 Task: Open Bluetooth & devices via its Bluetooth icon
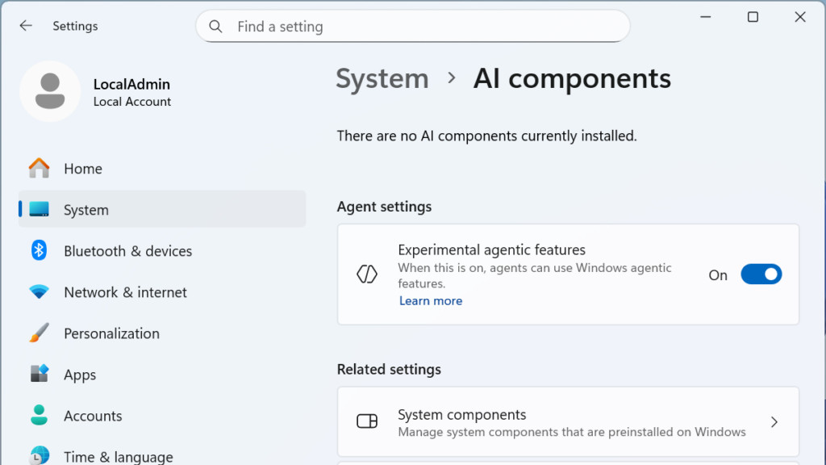point(38,251)
